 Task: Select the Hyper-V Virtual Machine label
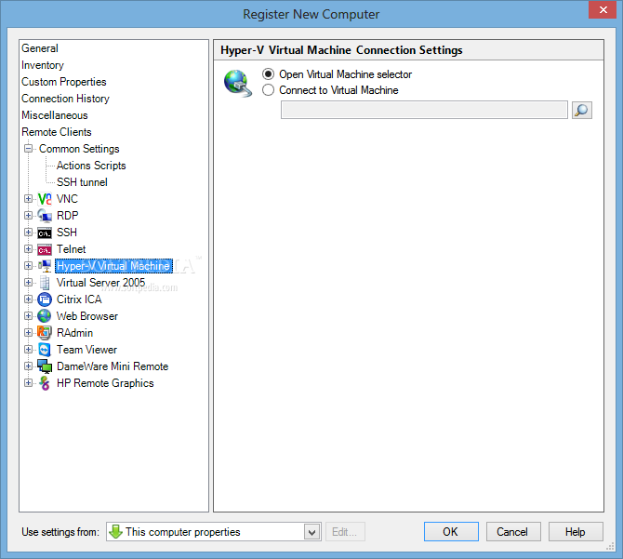[113, 266]
